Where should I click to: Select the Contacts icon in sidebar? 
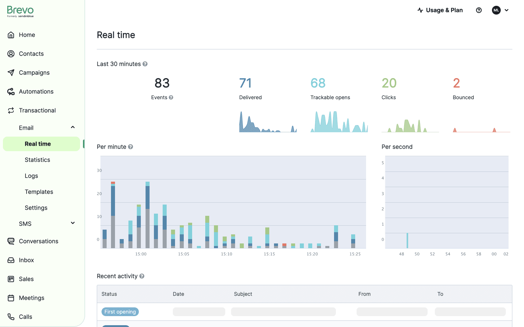click(11, 53)
